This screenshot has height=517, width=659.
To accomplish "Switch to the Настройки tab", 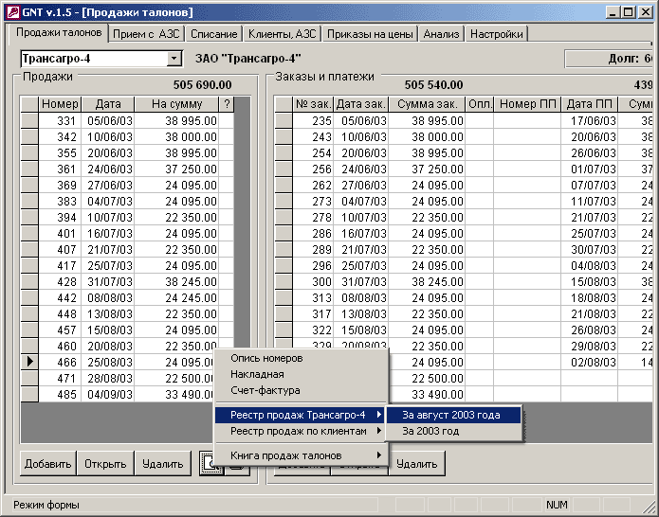I will point(496,34).
